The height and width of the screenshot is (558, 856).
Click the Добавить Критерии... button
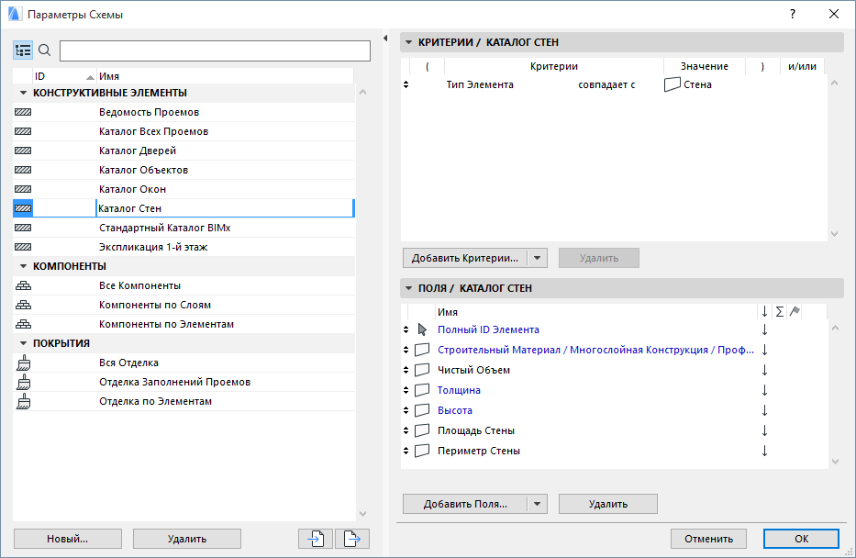(465, 258)
